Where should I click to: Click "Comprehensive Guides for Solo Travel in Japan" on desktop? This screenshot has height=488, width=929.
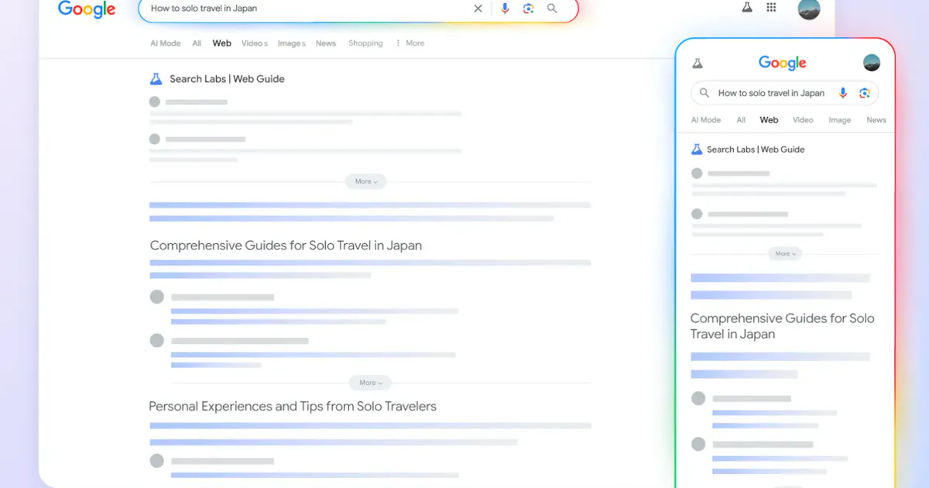coord(286,246)
